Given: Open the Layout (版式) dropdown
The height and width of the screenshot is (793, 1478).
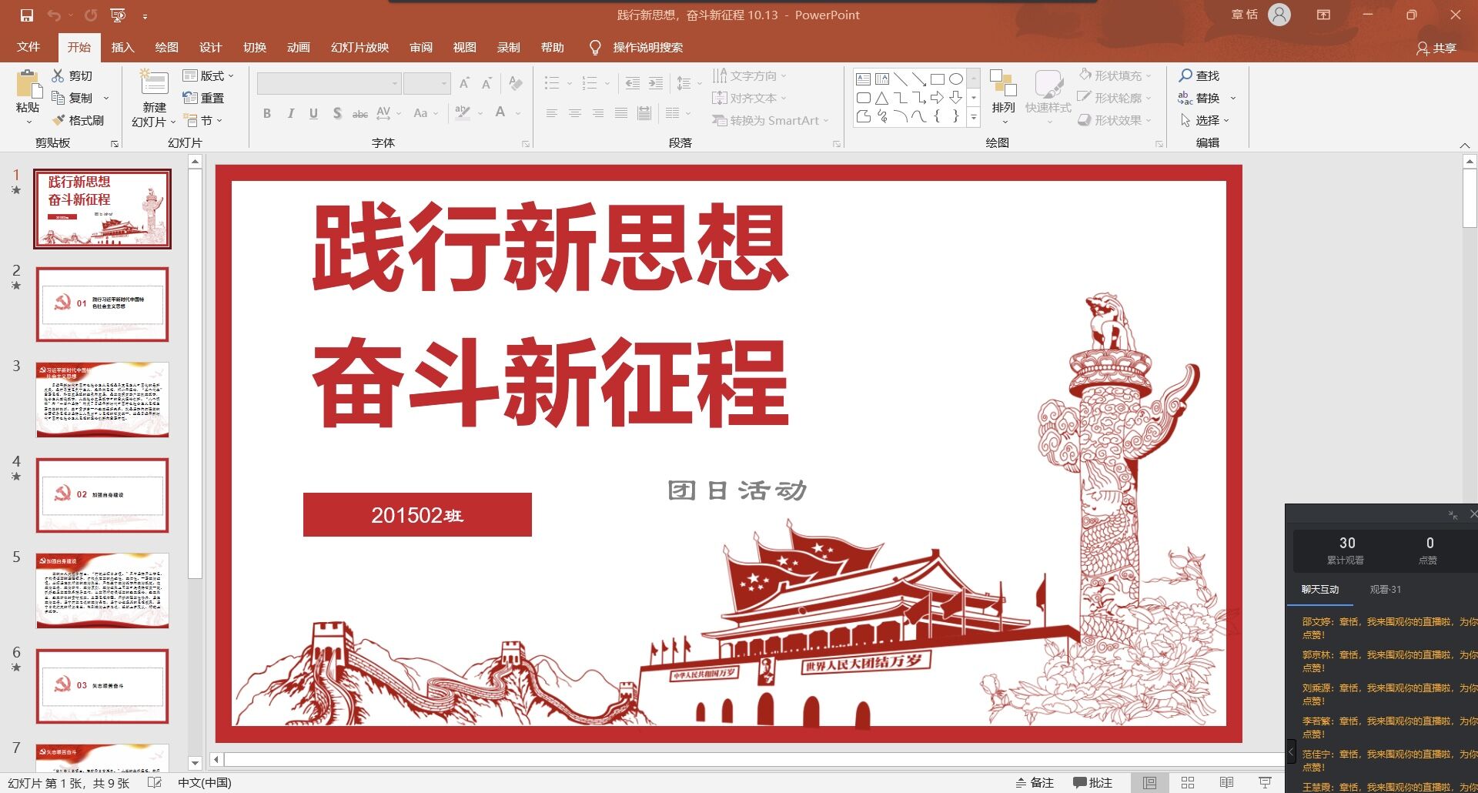Looking at the screenshot, I should [x=209, y=75].
